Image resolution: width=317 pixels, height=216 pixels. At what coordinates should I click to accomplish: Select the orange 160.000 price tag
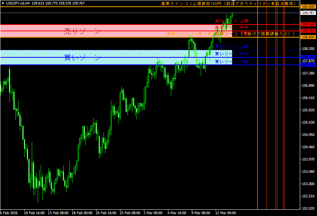308,7
